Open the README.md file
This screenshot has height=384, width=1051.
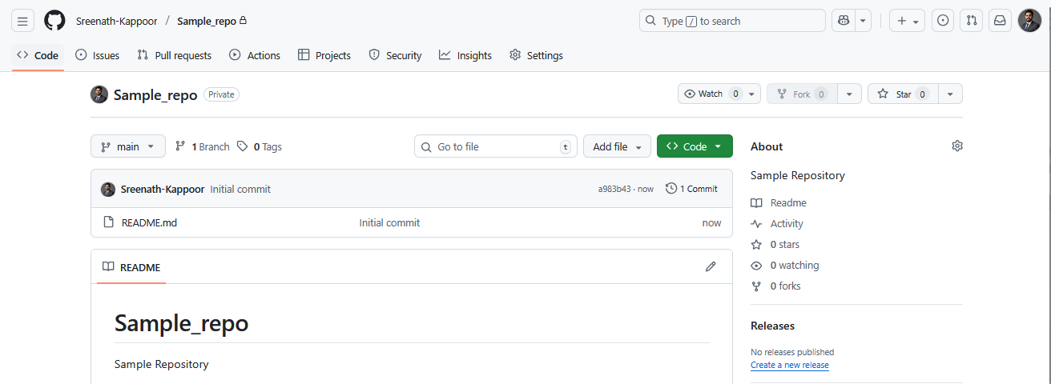click(149, 222)
